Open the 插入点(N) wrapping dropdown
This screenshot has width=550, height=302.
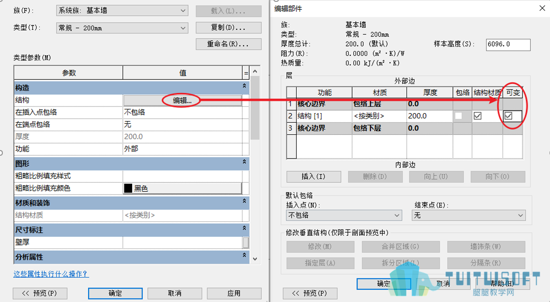tap(344, 215)
